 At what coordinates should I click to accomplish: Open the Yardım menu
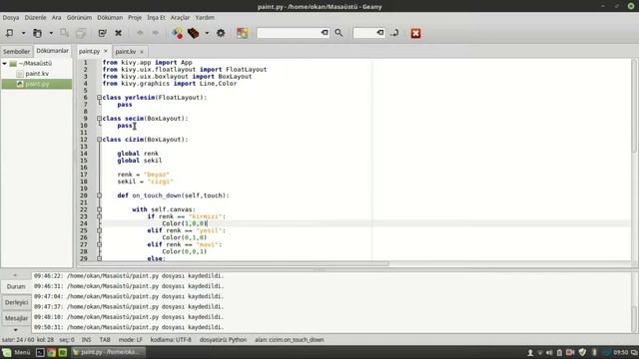click(x=205, y=18)
